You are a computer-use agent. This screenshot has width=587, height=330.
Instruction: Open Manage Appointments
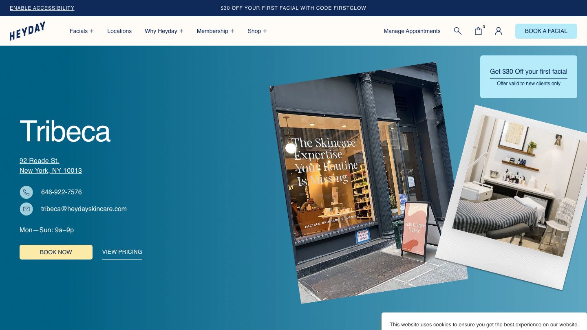pyautogui.click(x=412, y=31)
